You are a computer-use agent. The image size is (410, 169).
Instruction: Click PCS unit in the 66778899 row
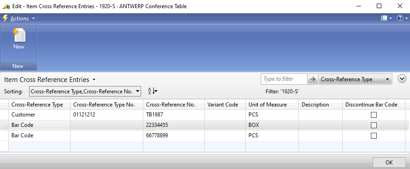click(x=272, y=135)
